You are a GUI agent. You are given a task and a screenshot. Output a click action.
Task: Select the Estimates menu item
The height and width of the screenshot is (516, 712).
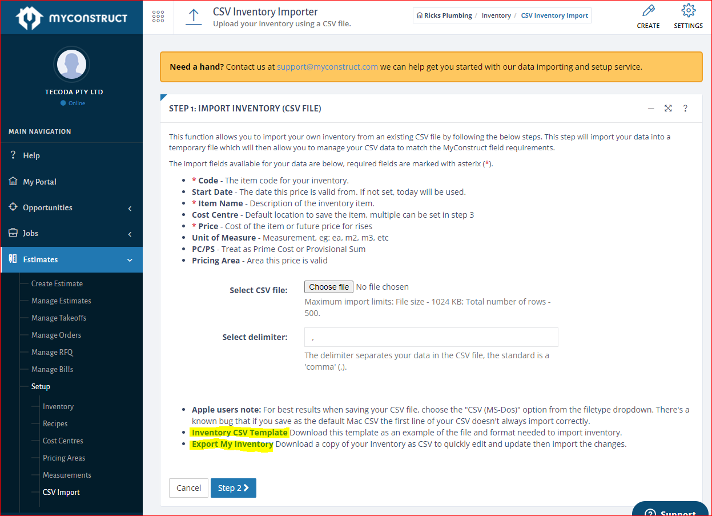(x=71, y=259)
